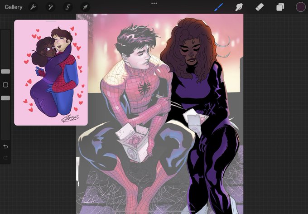Screen dimensions: 308x214
Task: Click the brush opacity slider handle
Action: coord(5,98)
